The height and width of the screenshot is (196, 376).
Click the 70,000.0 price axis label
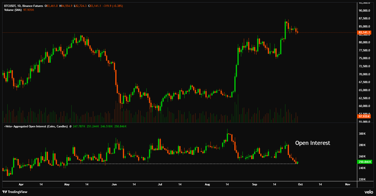point(365,74)
